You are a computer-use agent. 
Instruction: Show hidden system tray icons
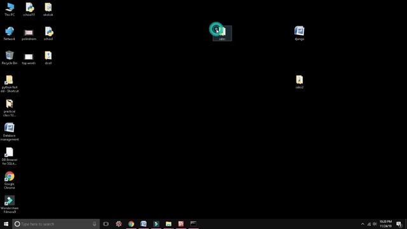pos(362,224)
